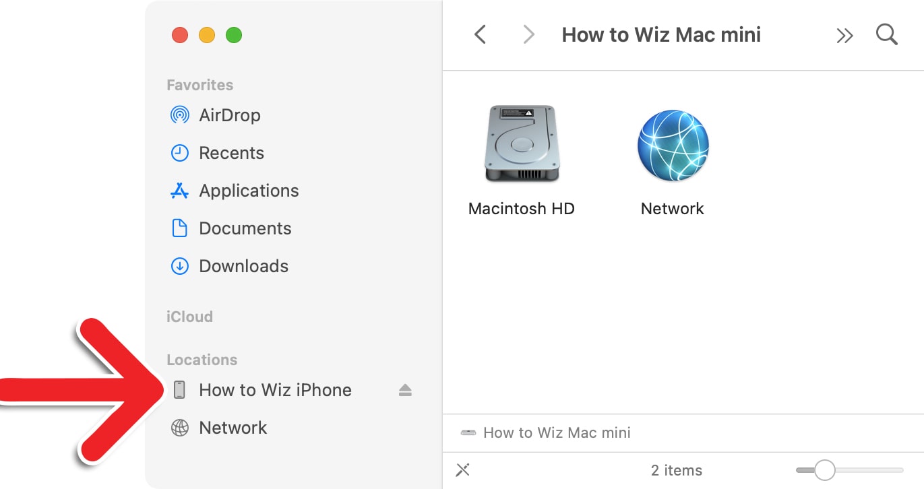The height and width of the screenshot is (489, 924).
Task: Select How to Wiz iPhone location
Action: point(275,390)
